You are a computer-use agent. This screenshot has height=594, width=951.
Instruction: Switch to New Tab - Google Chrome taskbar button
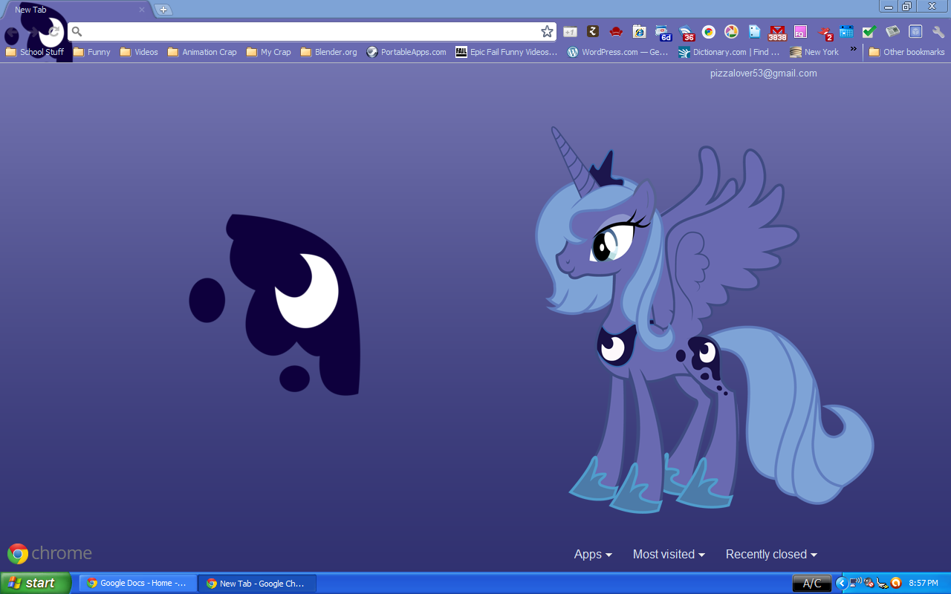[257, 584]
